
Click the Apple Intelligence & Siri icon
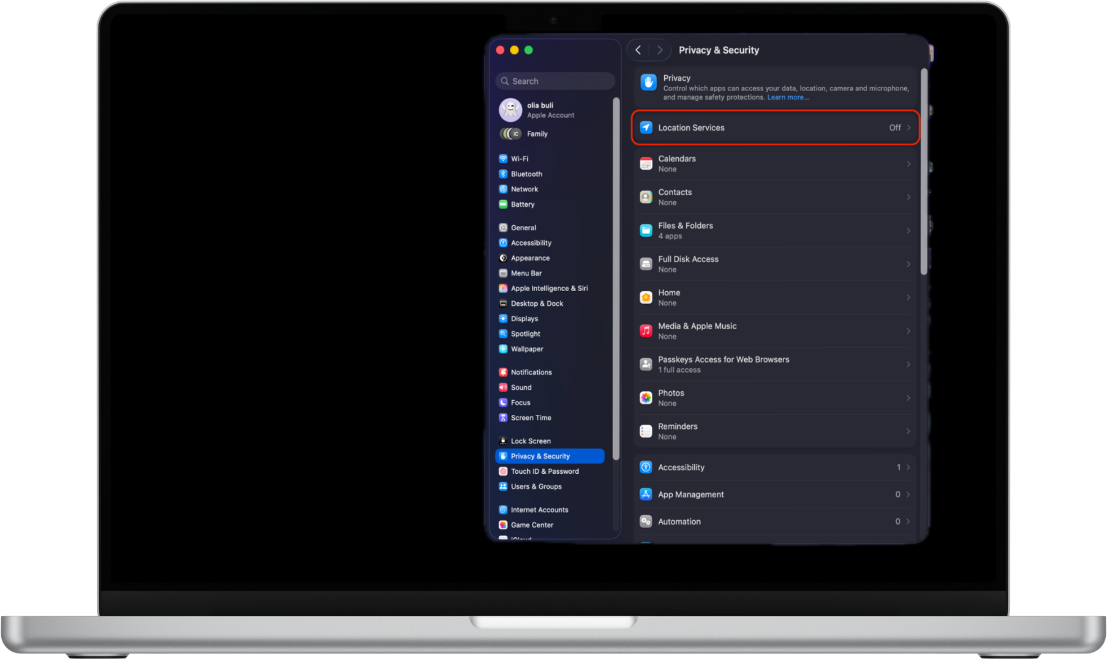coord(503,288)
